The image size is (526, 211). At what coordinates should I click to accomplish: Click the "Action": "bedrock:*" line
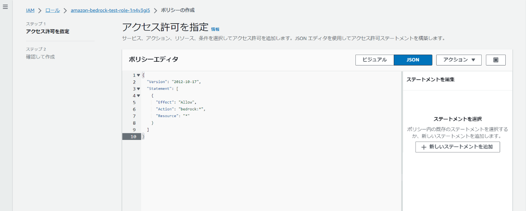pos(181,109)
